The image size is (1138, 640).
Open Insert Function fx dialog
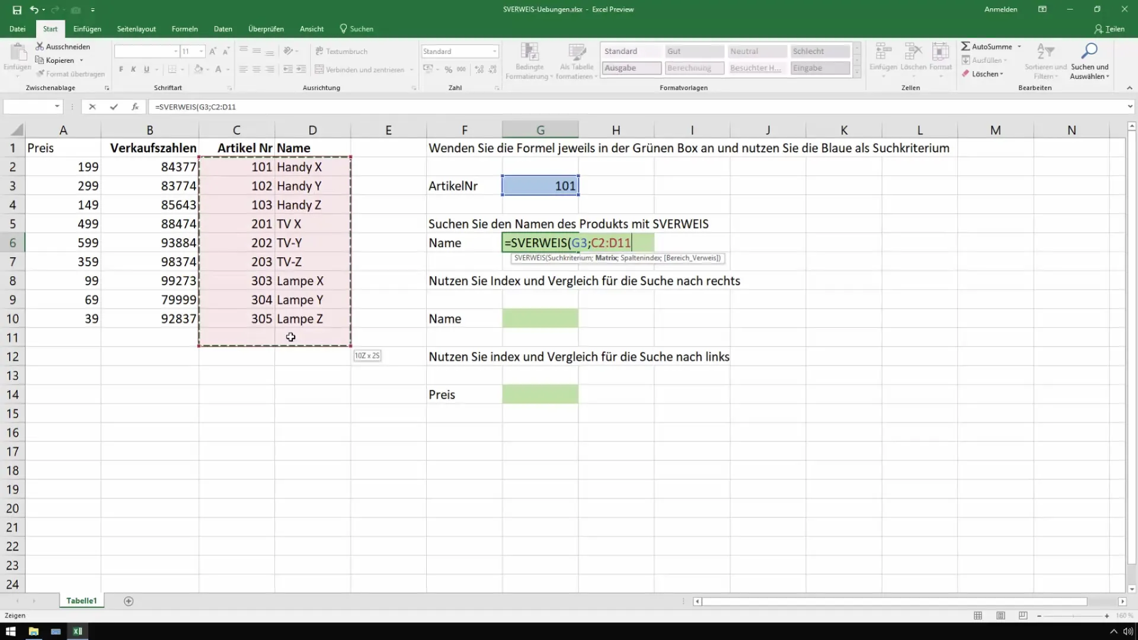(x=135, y=107)
